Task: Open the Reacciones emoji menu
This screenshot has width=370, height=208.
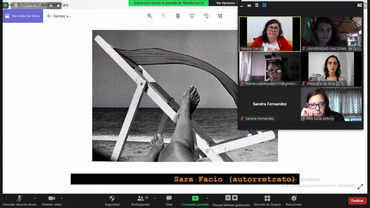Action: pyautogui.click(x=293, y=198)
